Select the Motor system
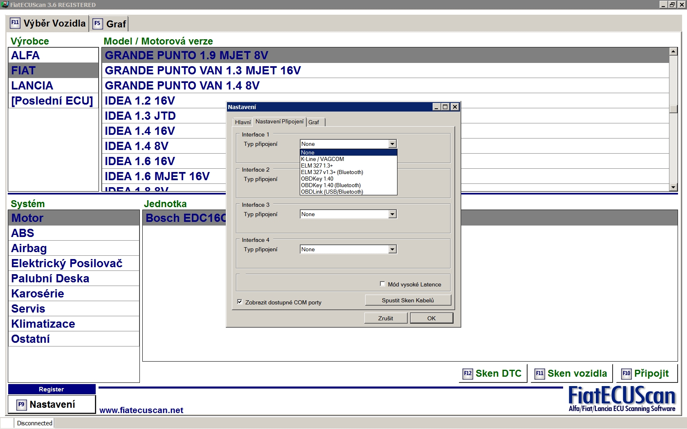The image size is (687, 429). (x=74, y=218)
